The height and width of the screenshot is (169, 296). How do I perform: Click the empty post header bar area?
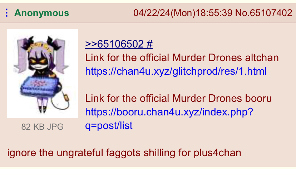[101, 13]
